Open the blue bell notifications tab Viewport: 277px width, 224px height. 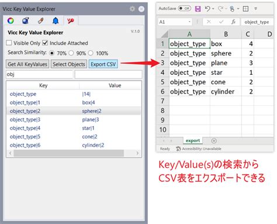[56, 20]
